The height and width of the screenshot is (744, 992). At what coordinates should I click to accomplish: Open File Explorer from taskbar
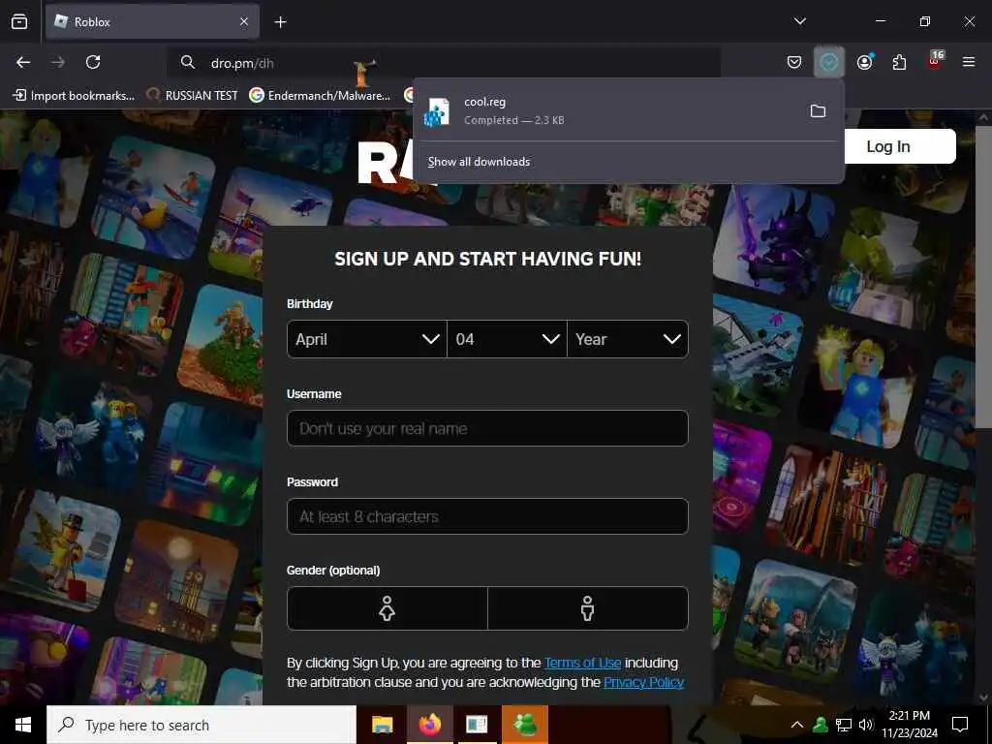(382, 725)
